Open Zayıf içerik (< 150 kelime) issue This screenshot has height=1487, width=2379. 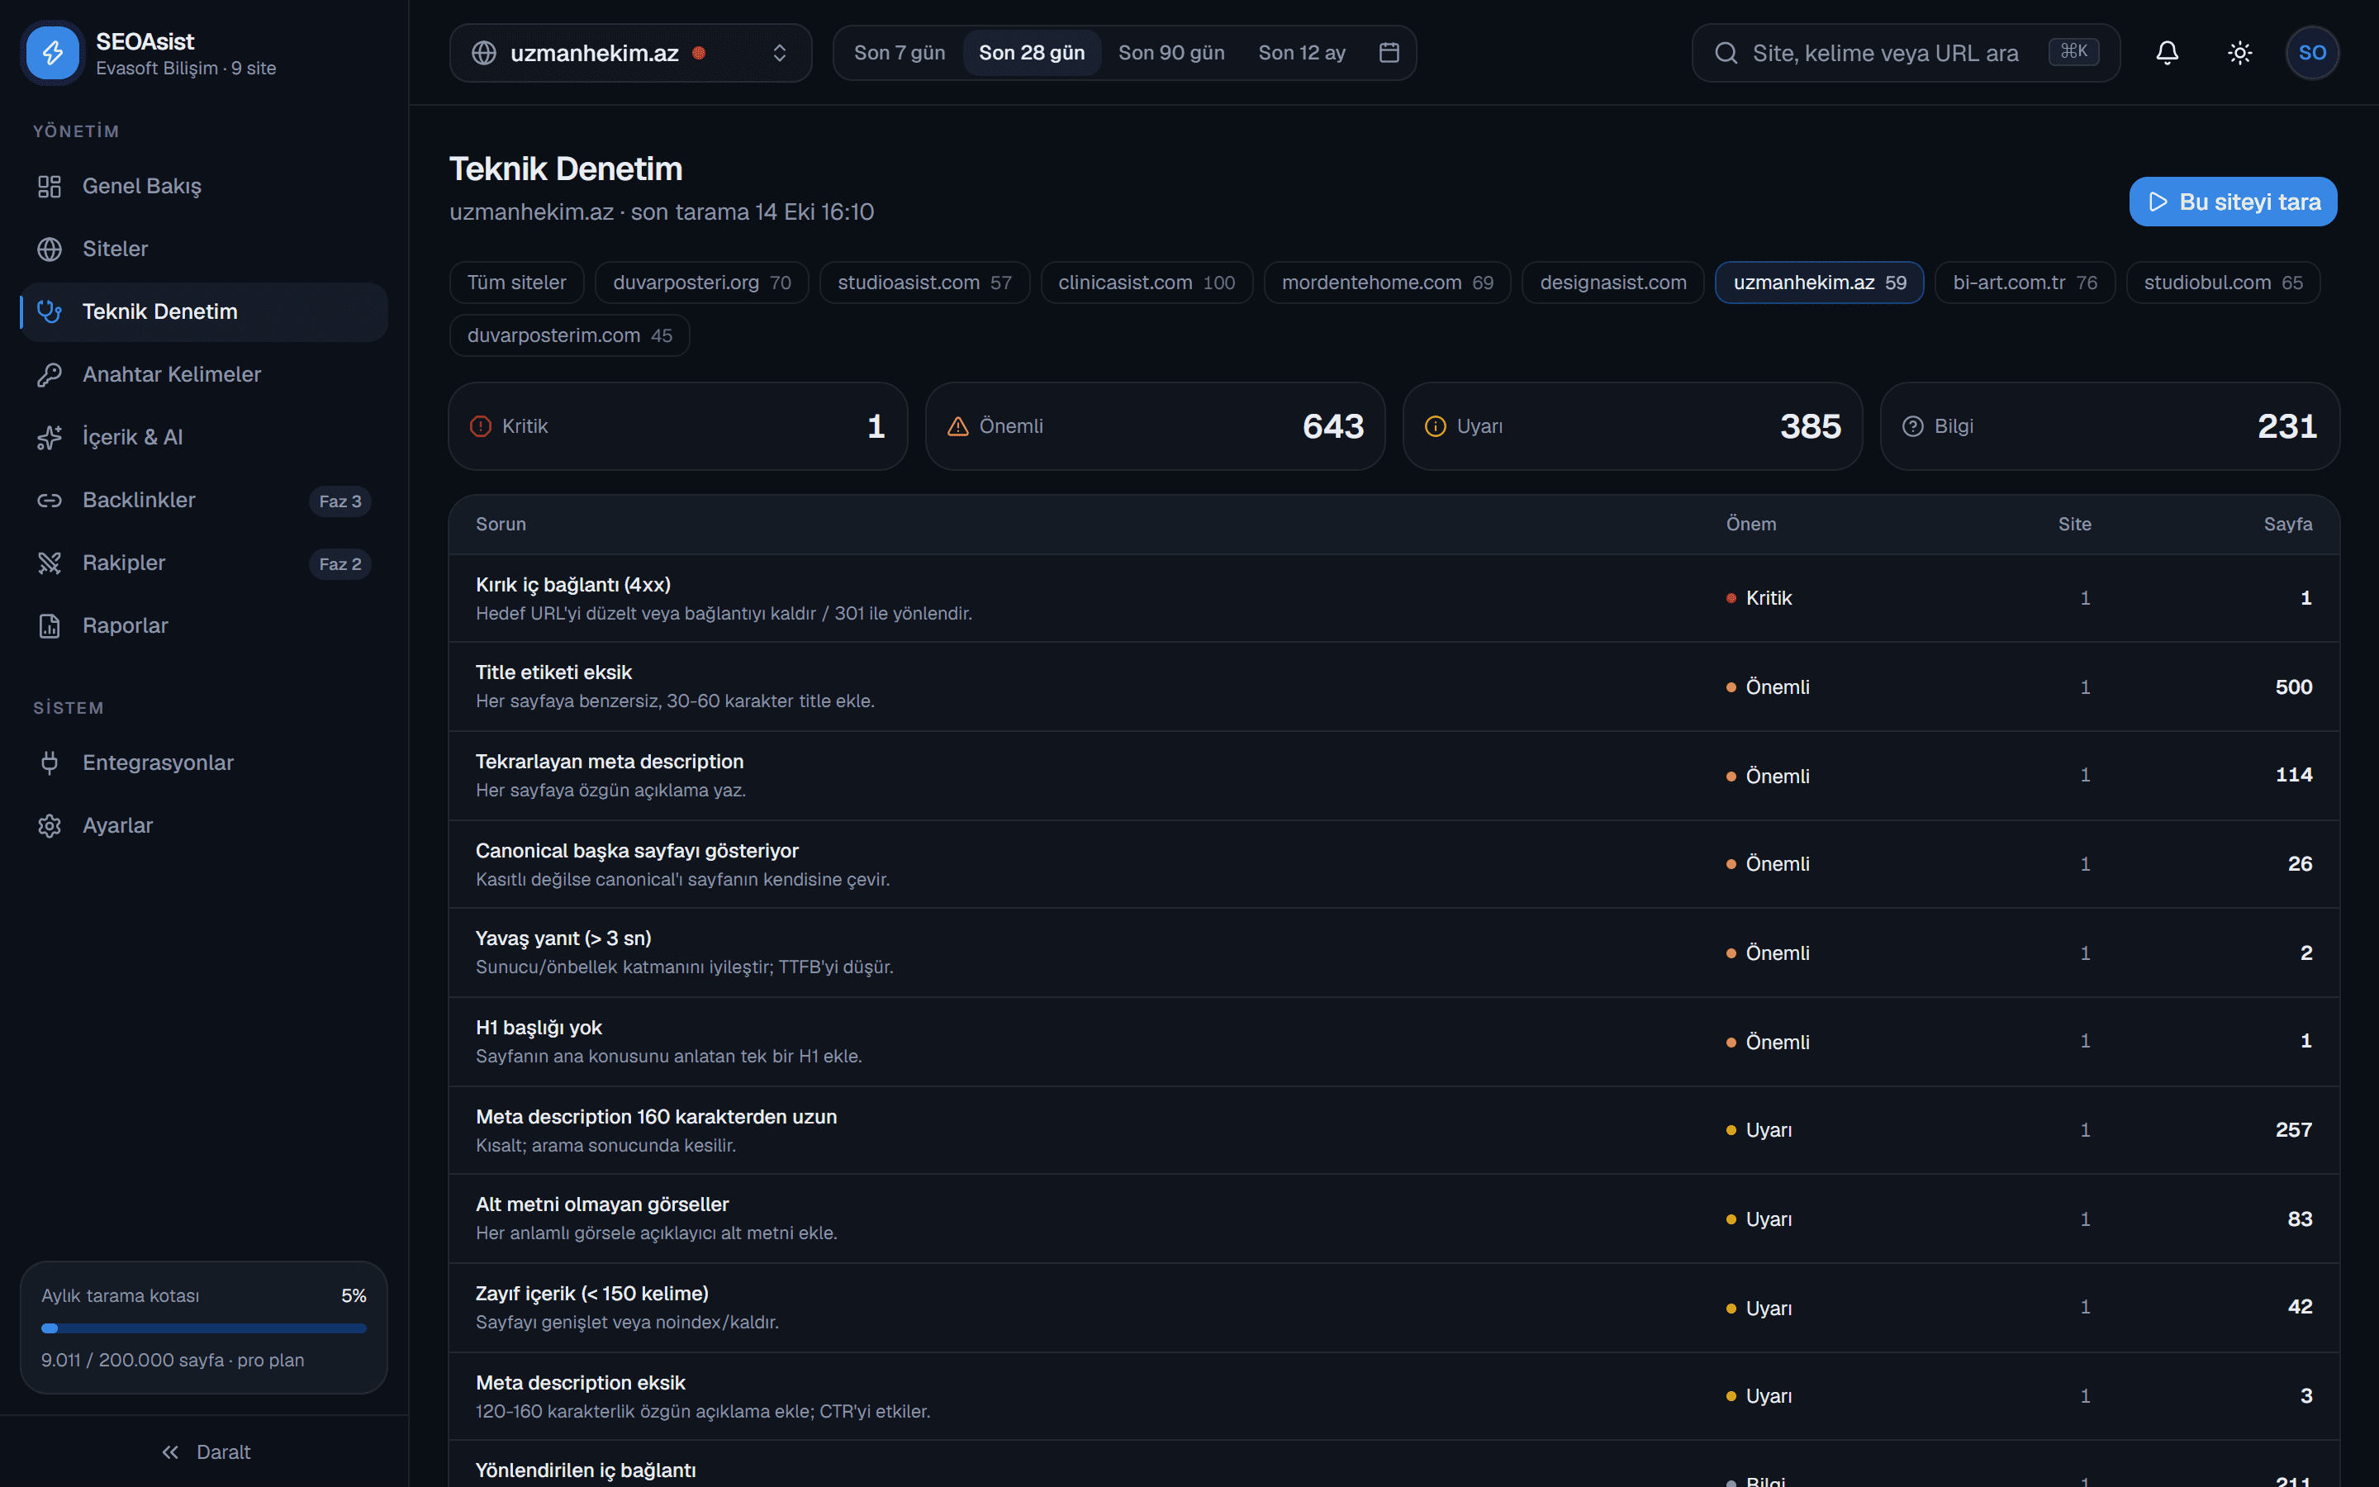1394,1307
